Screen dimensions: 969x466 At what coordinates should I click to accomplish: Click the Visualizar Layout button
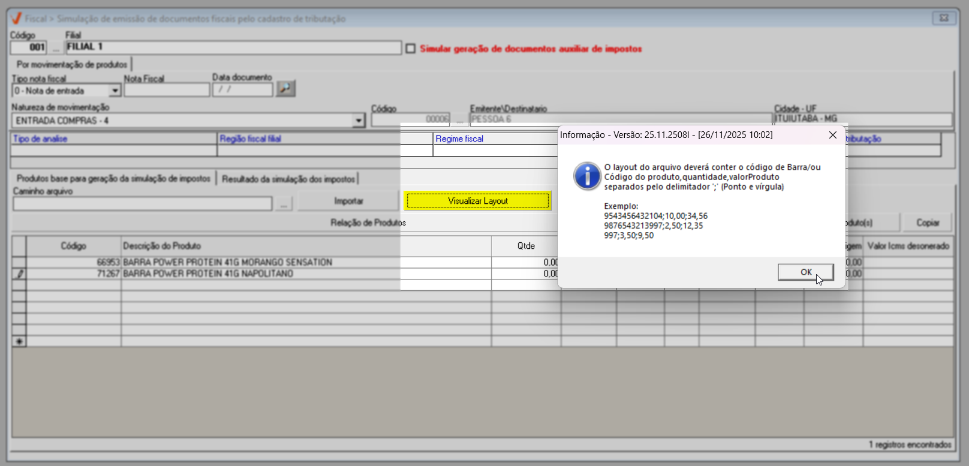(x=477, y=201)
